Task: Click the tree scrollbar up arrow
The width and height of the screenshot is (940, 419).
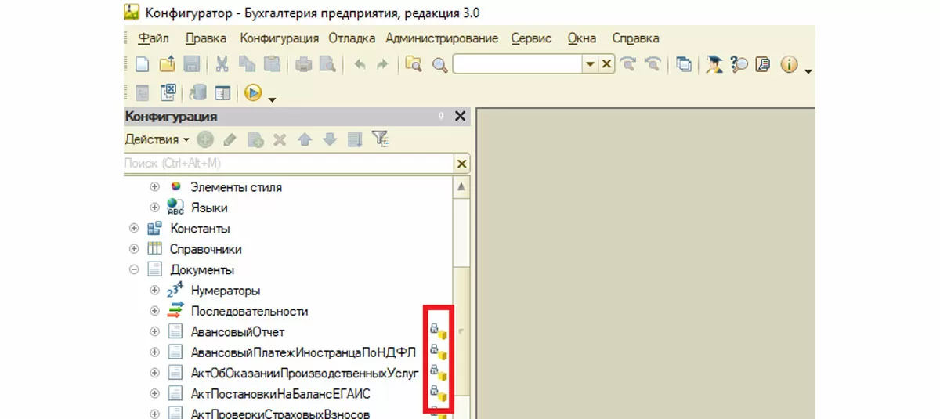Action: pyautogui.click(x=461, y=187)
